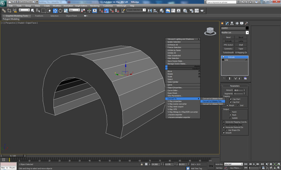Click the Line002 object name field
Viewport: 281px width, 170px height.
click(x=233, y=28)
